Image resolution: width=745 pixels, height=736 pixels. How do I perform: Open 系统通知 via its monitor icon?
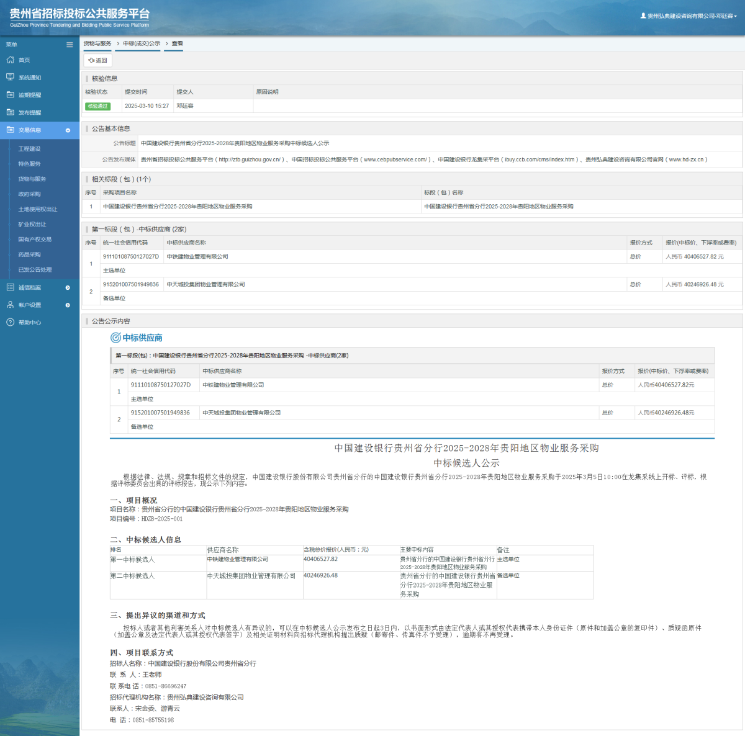coord(10,78)
